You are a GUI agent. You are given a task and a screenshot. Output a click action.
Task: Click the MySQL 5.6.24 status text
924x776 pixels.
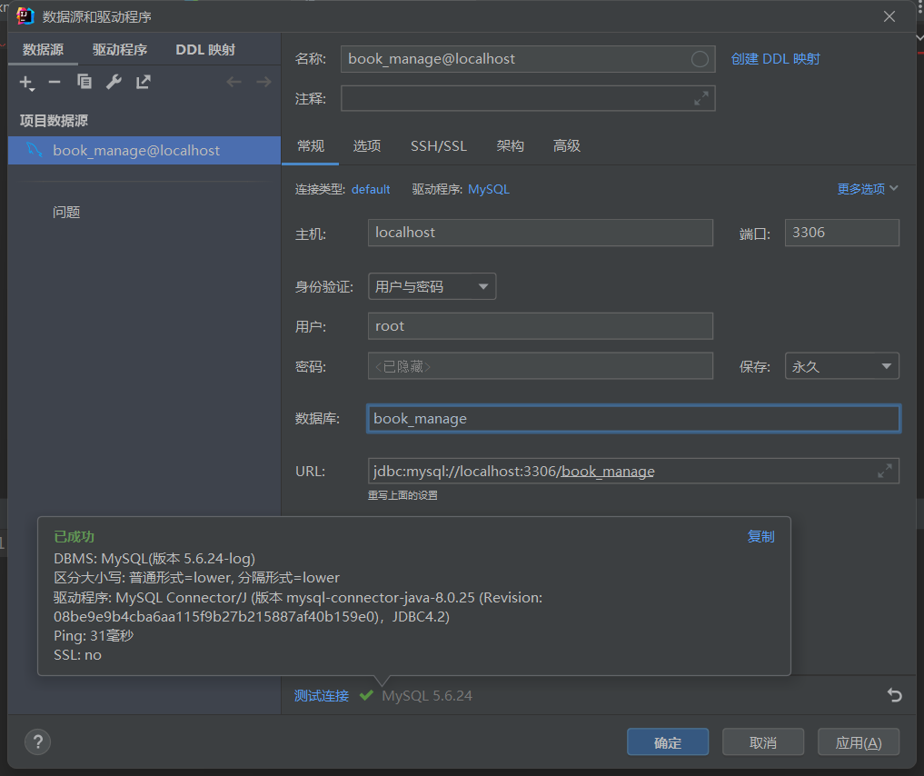427,695
